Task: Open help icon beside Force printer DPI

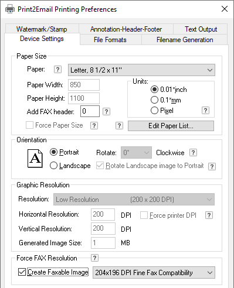Action: click(x=209, y=215)
